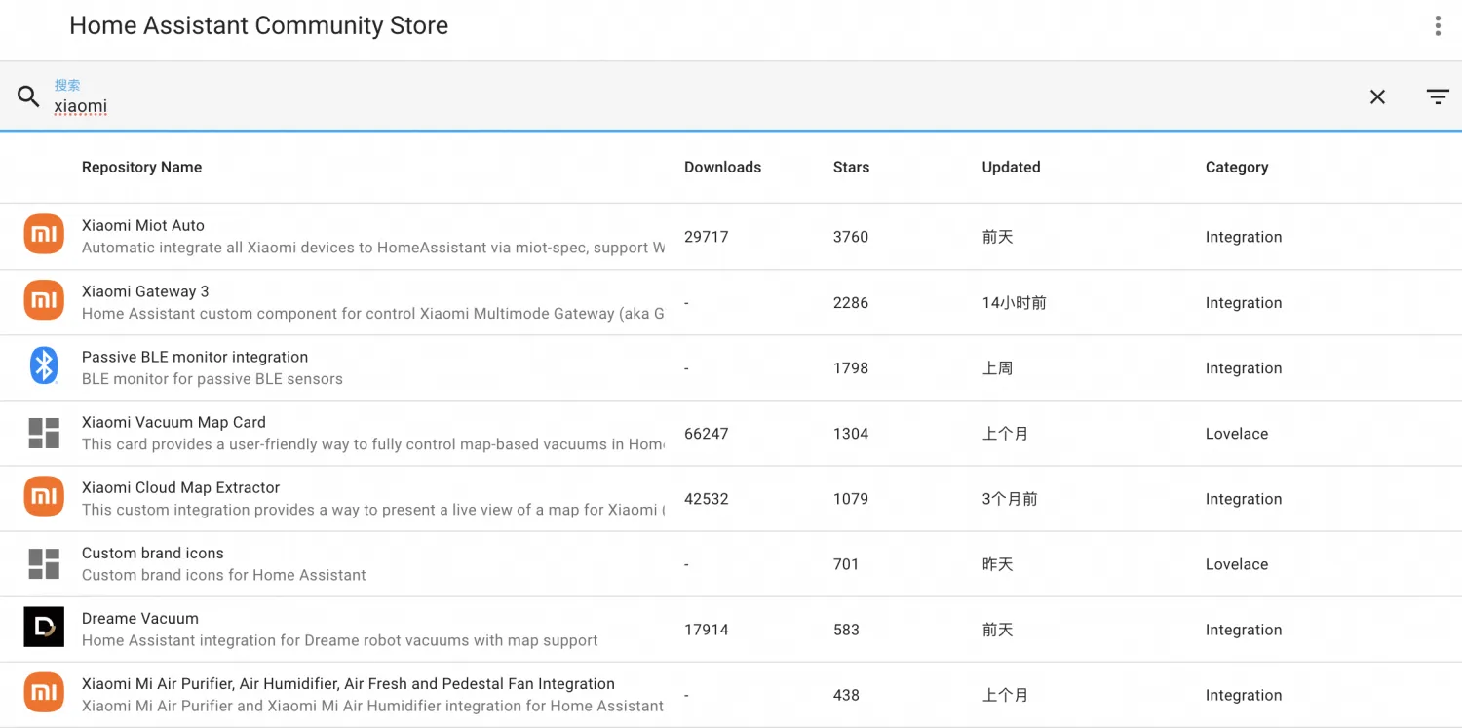Click downloads value 17914
The image size is (1462, 728).
[707, 630]
